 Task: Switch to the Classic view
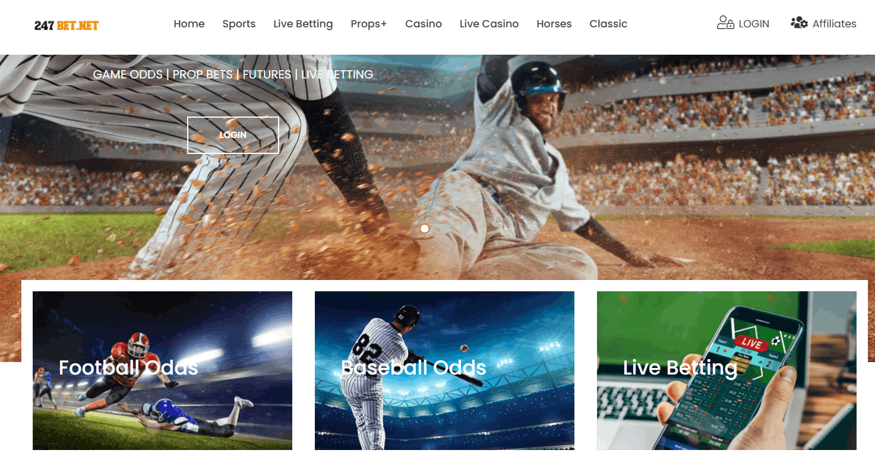[x=608, y=24]
